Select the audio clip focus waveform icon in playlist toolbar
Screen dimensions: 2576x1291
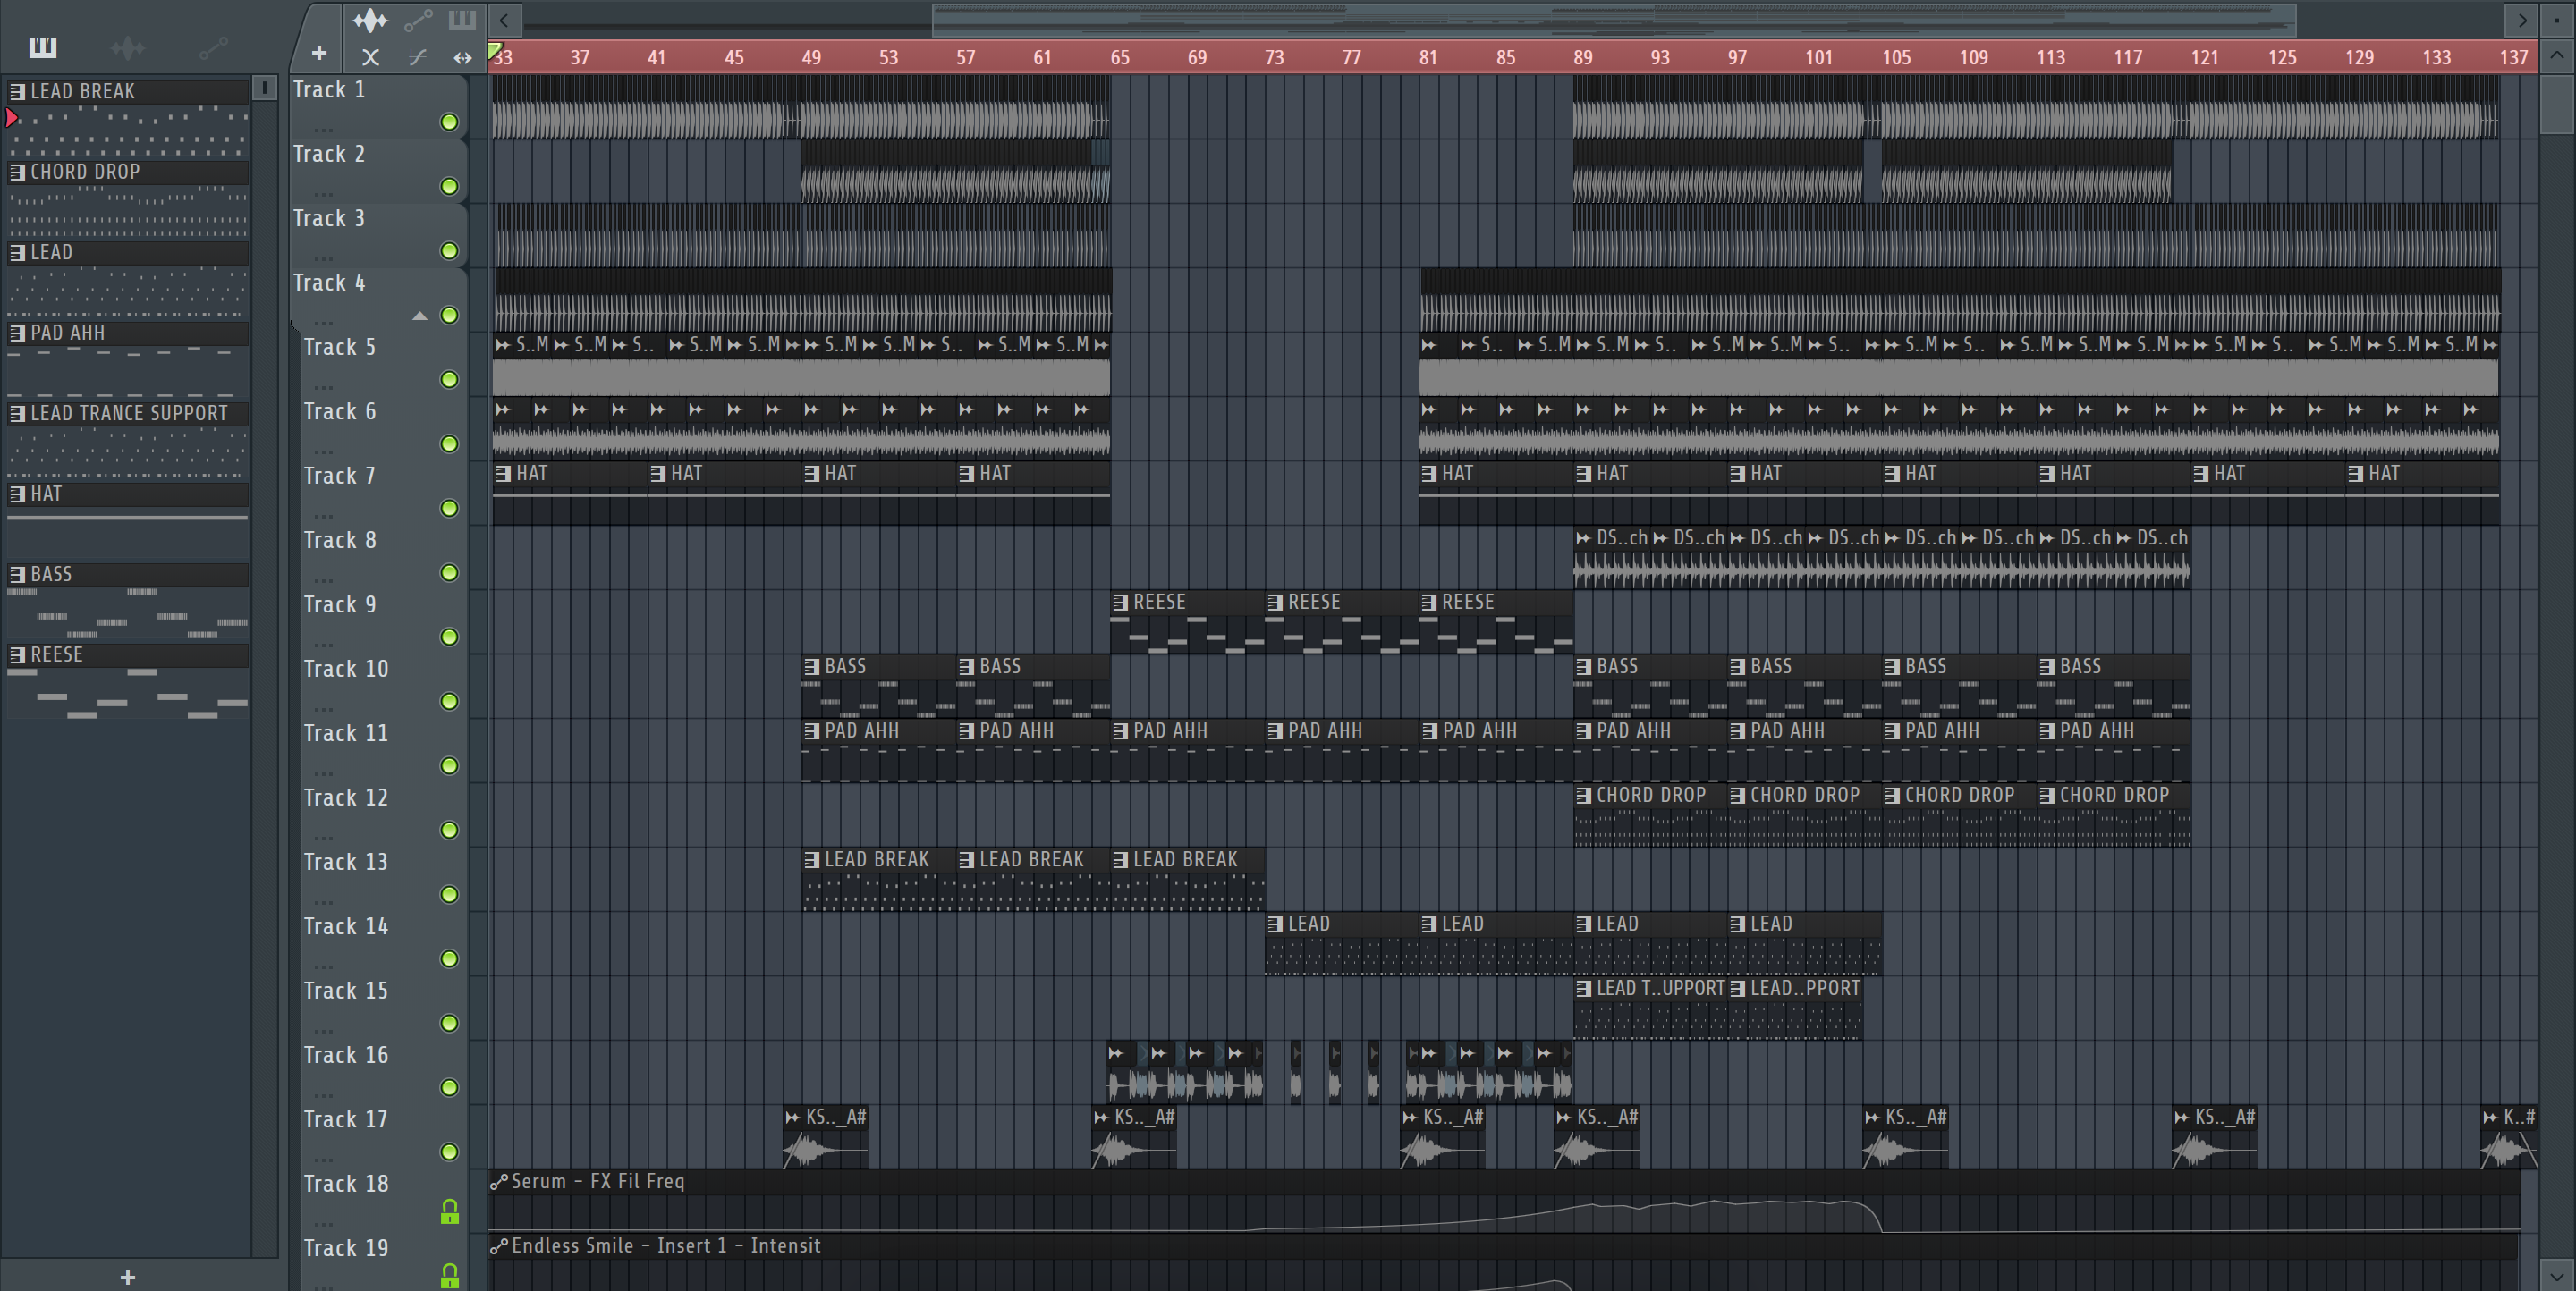coord(370,20)
